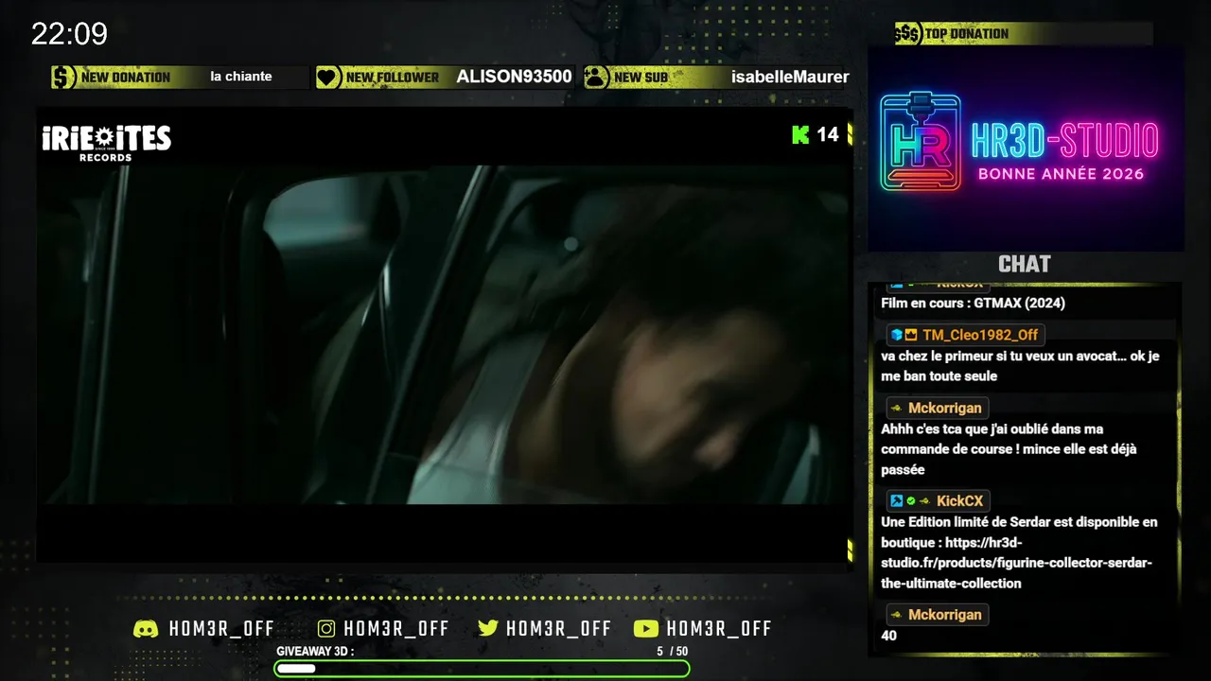Click Mckorrigan's badge above the Ahhh message

(896, 409)
